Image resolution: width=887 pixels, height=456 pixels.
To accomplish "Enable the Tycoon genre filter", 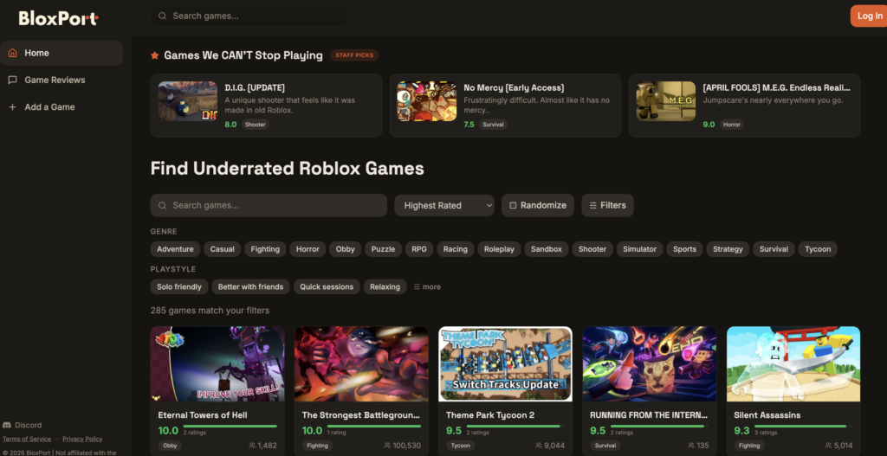I will click(817, 249).
